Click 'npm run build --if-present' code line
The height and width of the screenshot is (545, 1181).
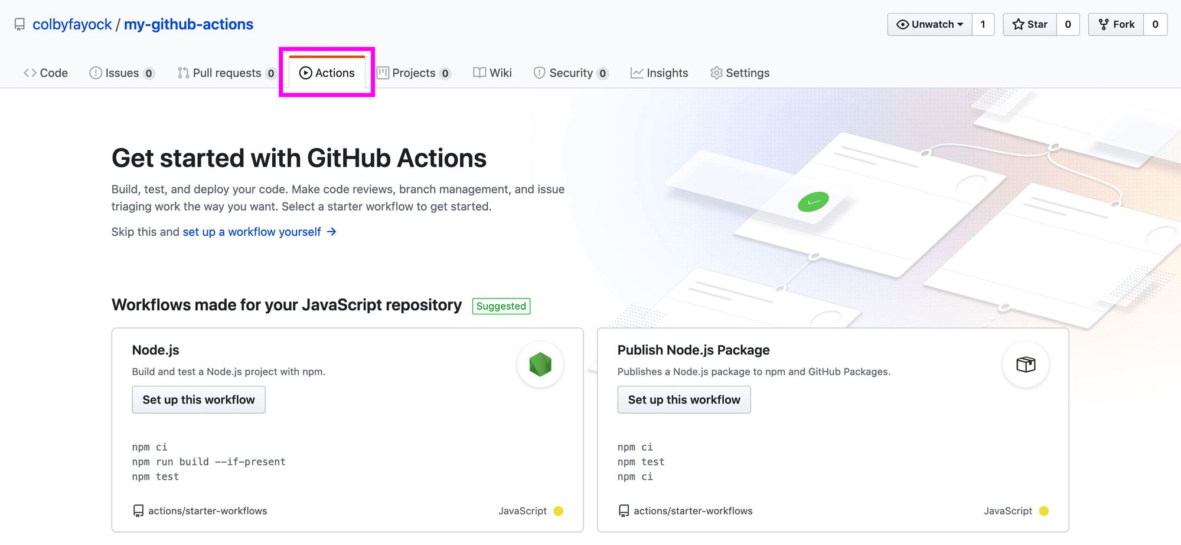208,462
